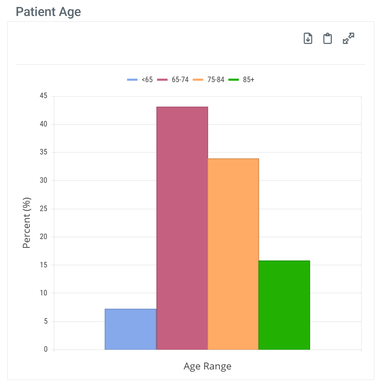Click the Patient Age heading
The image size is (376, 384).
[48, 12]
